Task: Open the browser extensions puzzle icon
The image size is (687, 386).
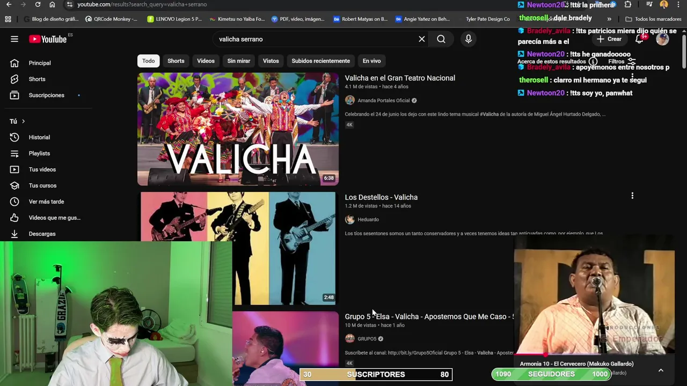Action: click(x=628, y=4)
